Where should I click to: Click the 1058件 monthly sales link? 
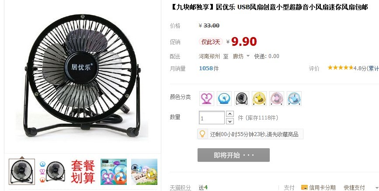209,68
